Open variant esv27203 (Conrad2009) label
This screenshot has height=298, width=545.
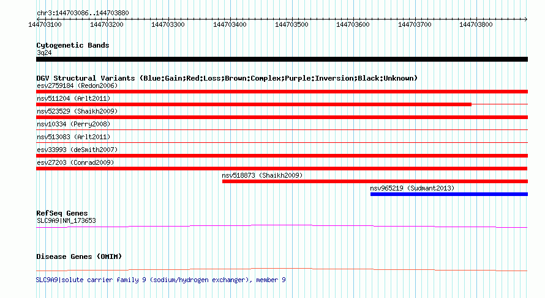pos(75,162)
